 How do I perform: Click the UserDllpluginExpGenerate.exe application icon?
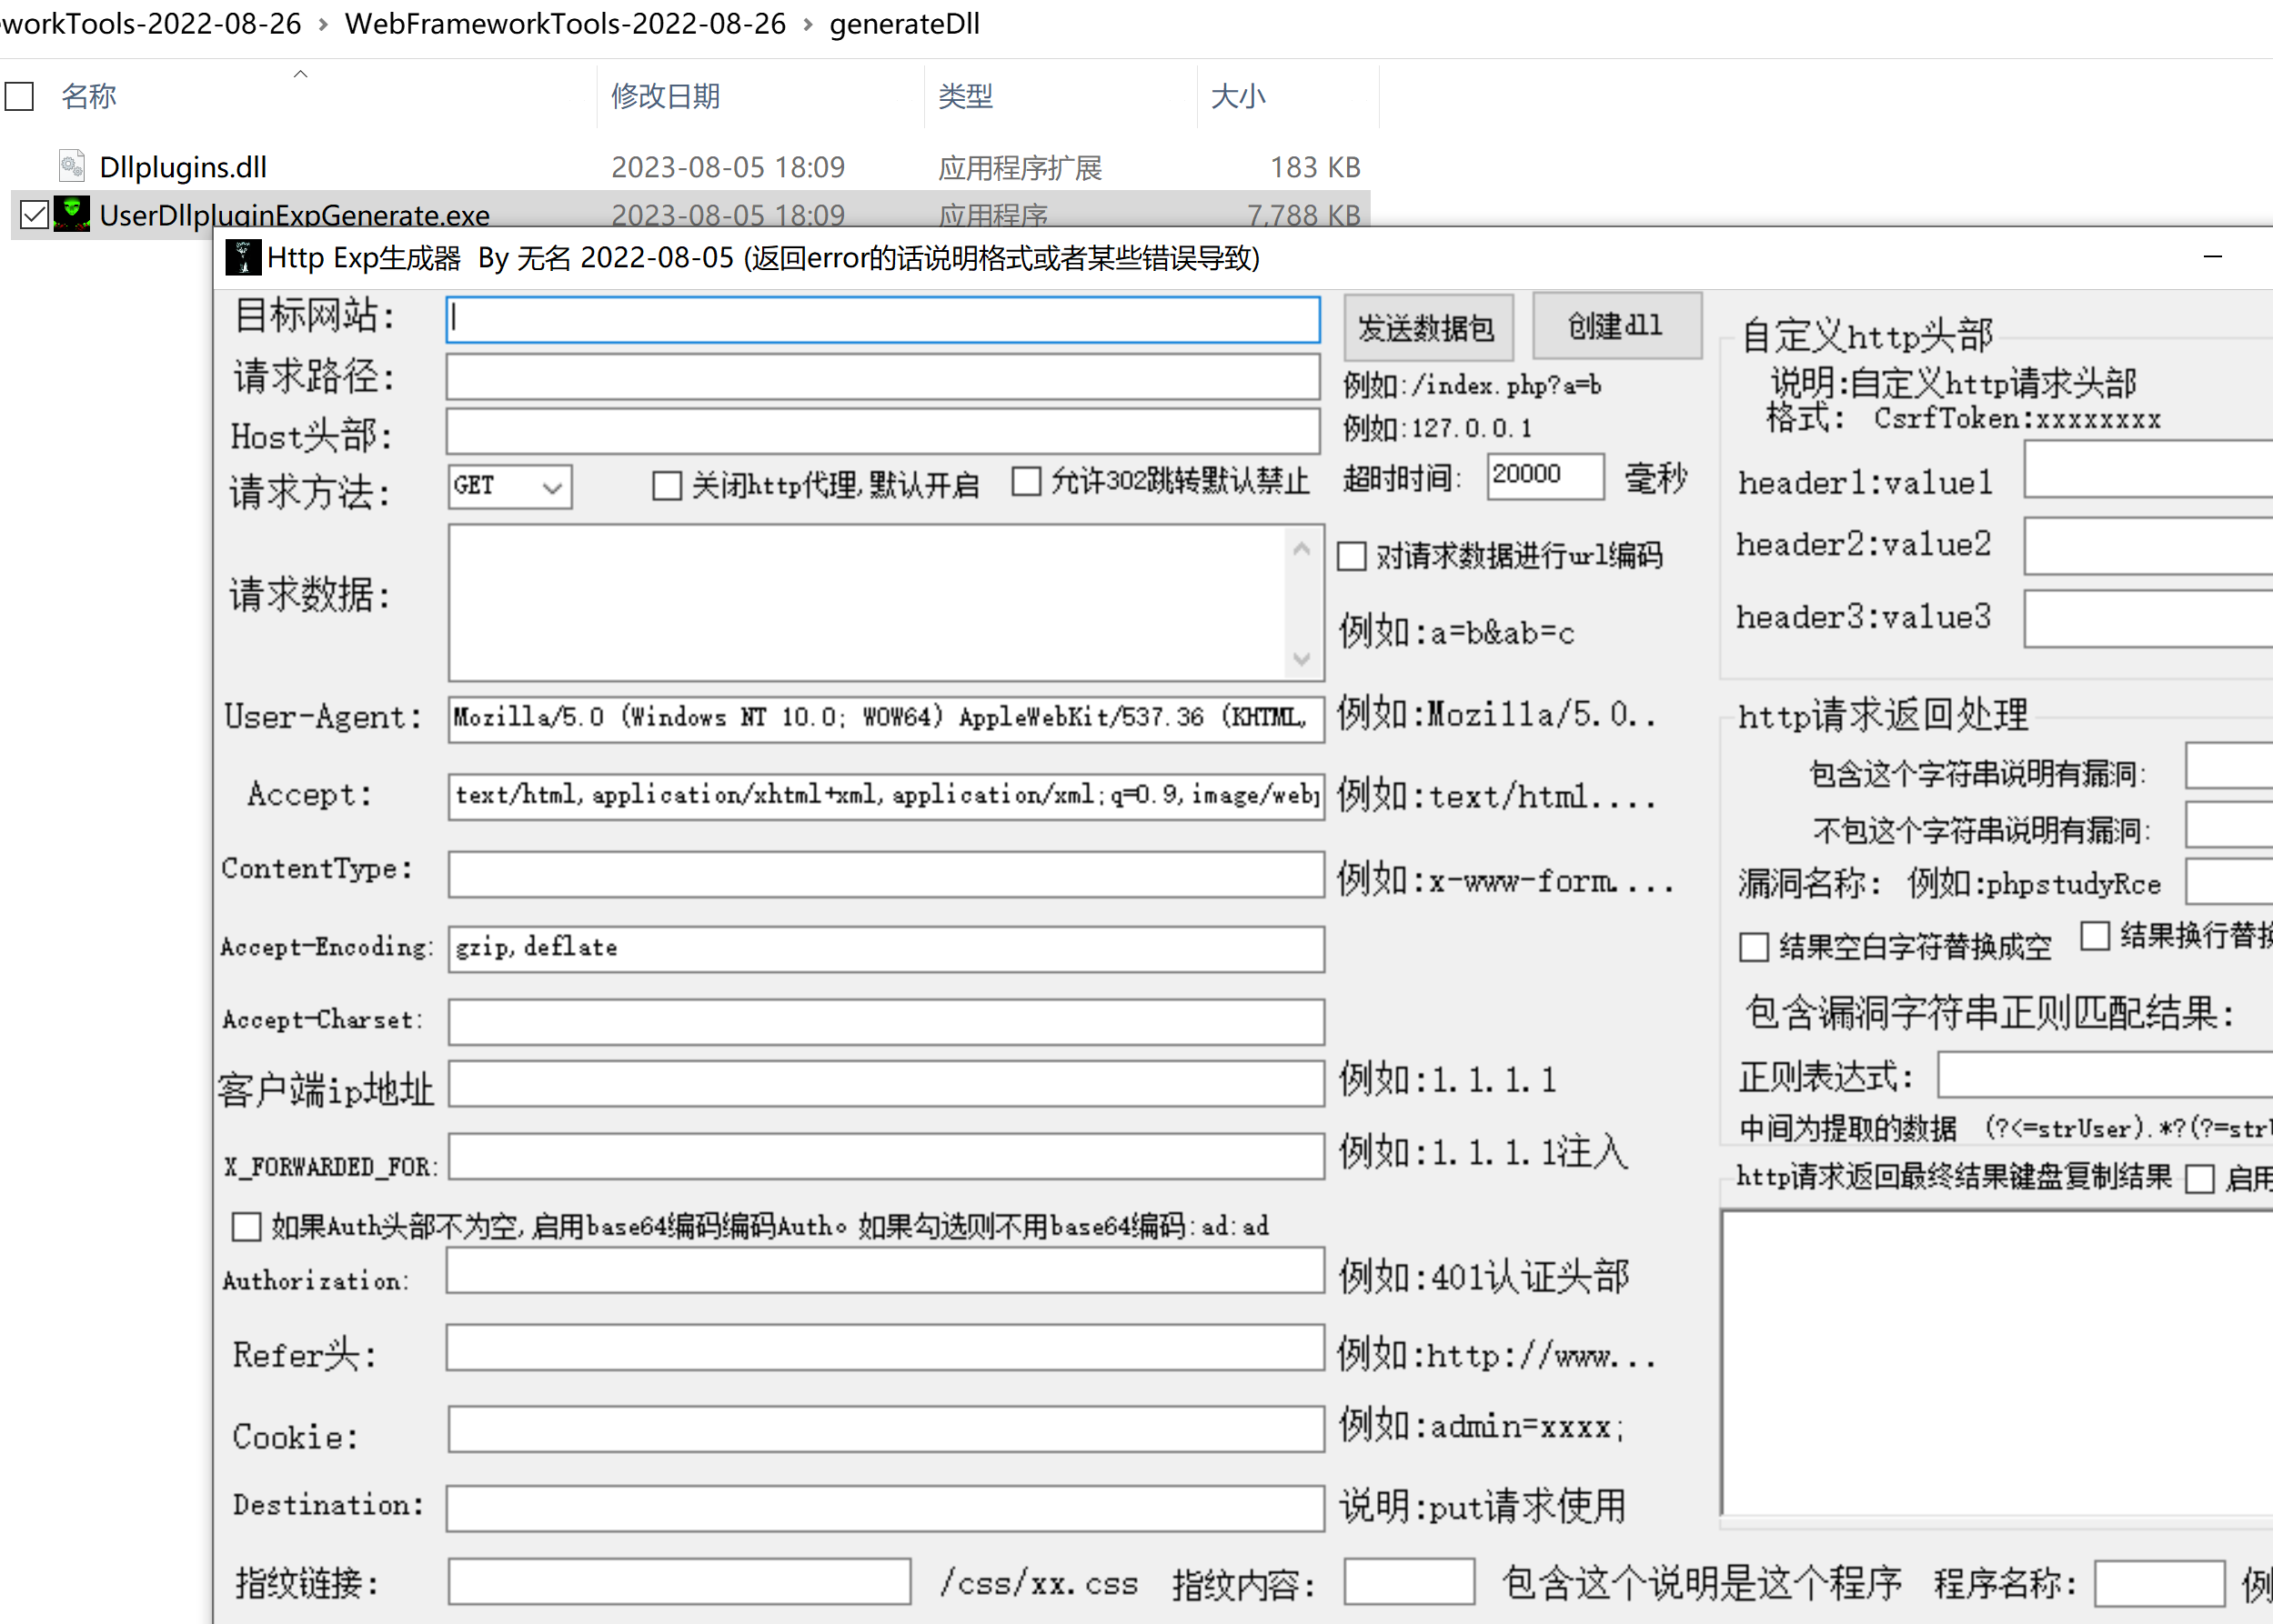coord(72,214)
